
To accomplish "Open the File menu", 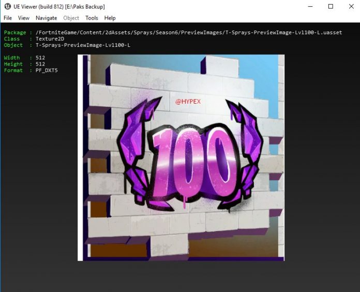I will pos(8,18).
